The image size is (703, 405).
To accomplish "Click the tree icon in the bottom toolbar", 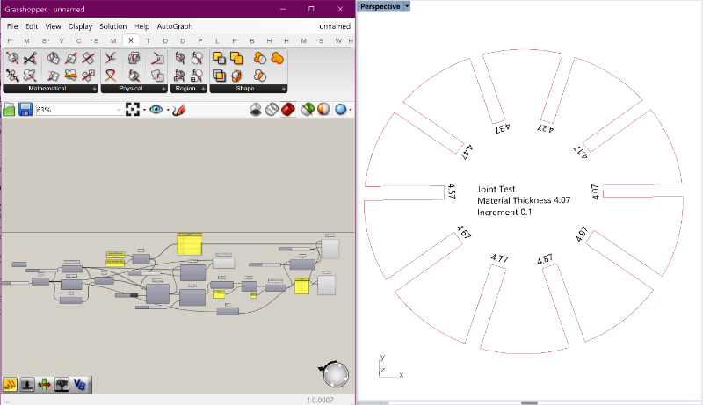I will [x=62, y=385].
